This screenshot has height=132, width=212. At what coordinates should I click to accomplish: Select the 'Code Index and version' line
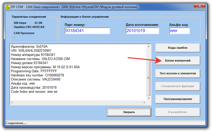click(34, 92)
